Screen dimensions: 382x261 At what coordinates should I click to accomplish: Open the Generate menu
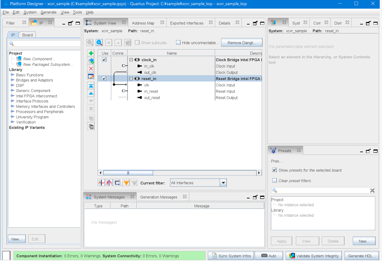48,12
